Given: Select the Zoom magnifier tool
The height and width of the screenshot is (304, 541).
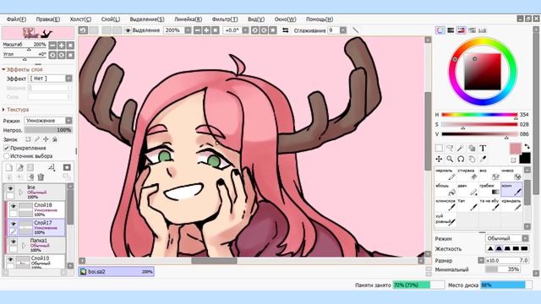Looking at the screenshot, I should point(450,159).
